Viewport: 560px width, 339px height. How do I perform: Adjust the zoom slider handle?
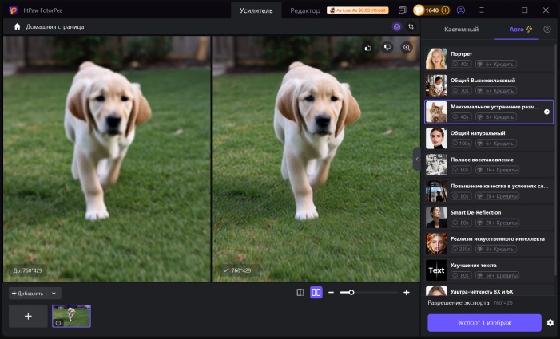351,292
